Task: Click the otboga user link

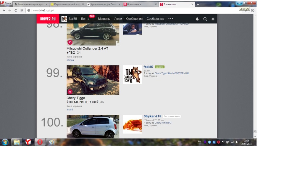Action: tap(70, 60)
